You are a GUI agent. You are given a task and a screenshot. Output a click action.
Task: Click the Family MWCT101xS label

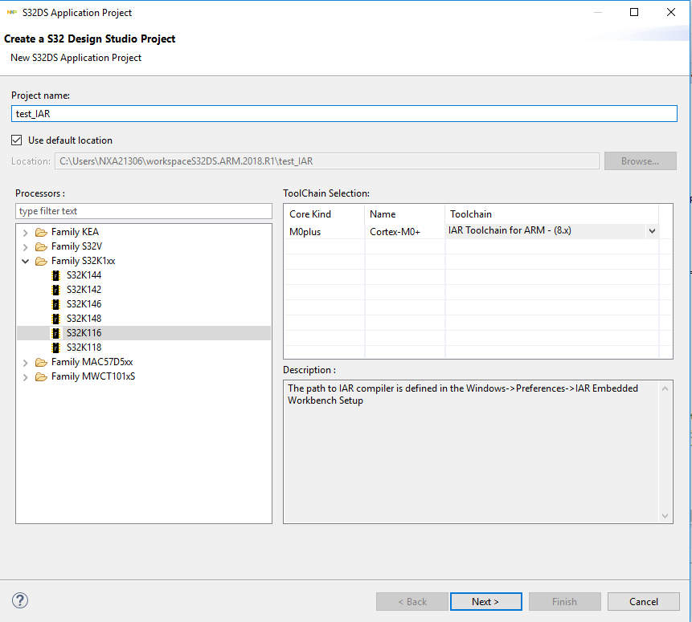point(93,376)
